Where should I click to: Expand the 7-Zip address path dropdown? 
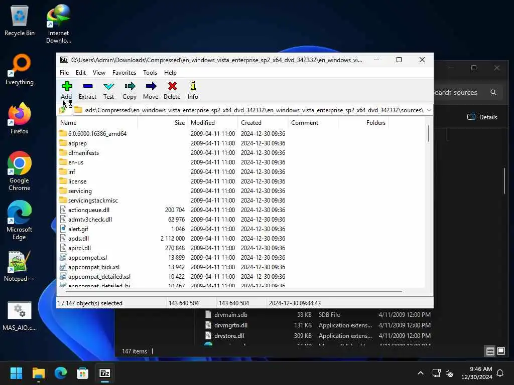pos(429,110)
